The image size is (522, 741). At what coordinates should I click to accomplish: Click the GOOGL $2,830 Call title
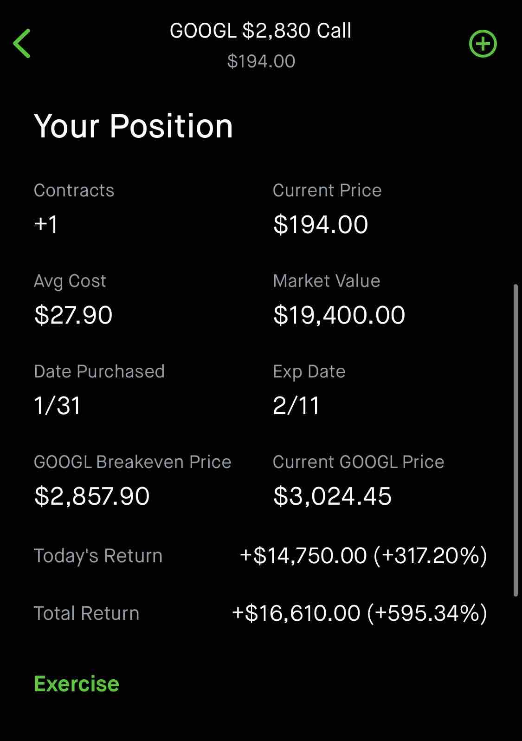click(x=261, y=31)
